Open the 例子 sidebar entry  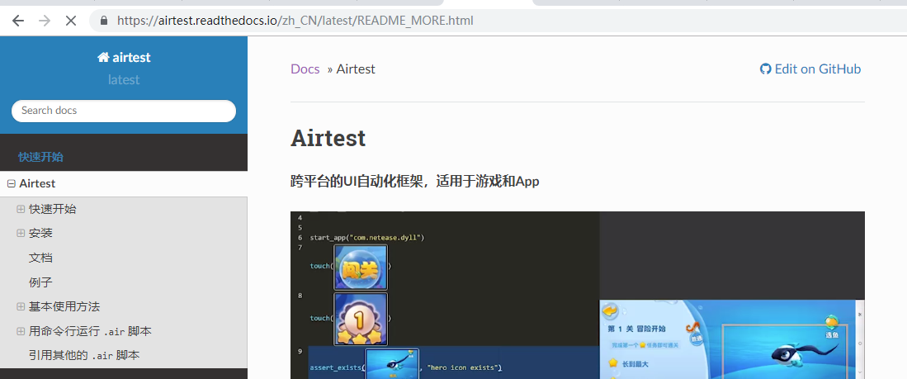[x=40, y=282]
